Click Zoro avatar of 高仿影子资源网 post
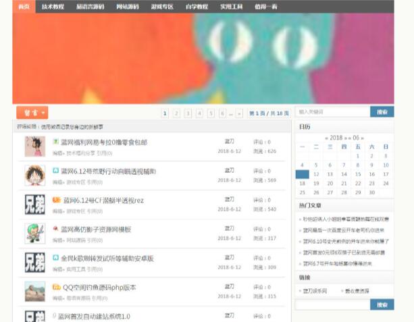This screenshot has height=322, width=414. (35, 234)
